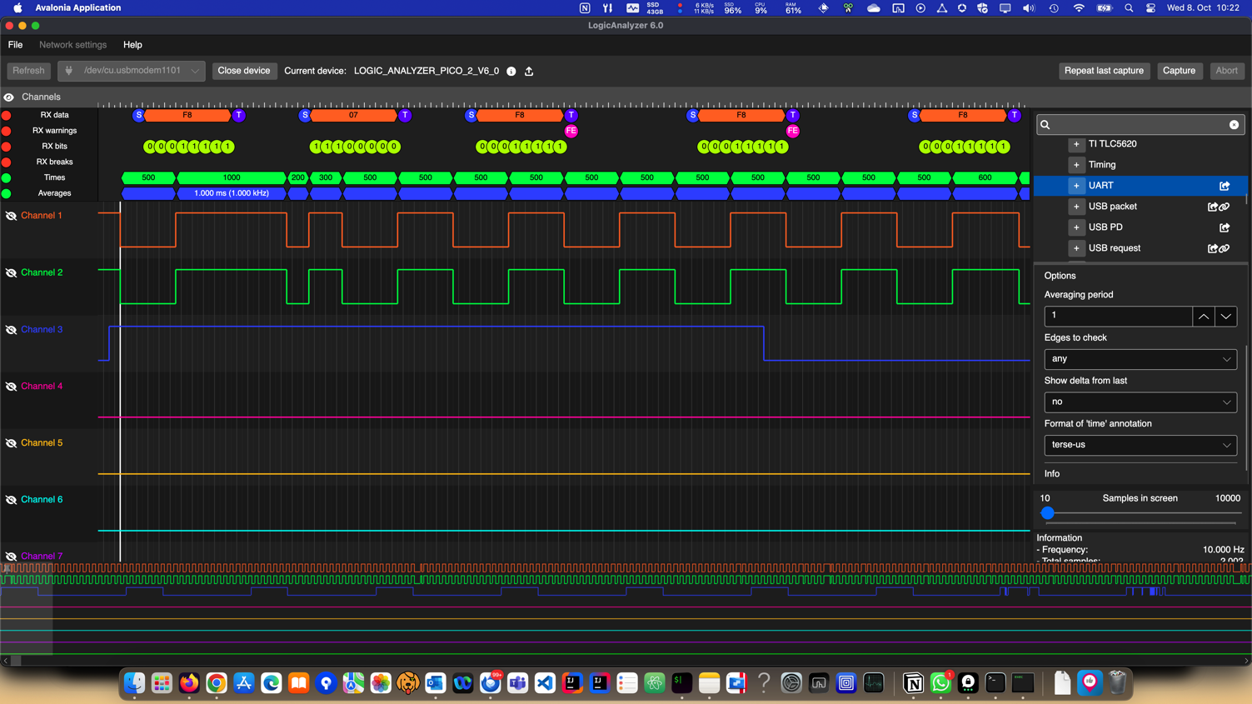Open the Format of time annotation dropdown

pos(1140,445)
